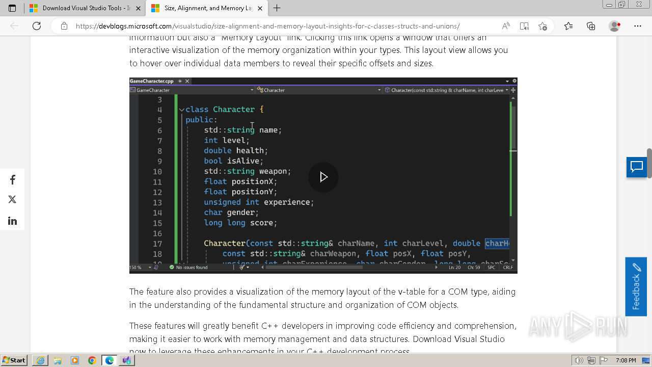Open the Favorites list

[568, 26]
